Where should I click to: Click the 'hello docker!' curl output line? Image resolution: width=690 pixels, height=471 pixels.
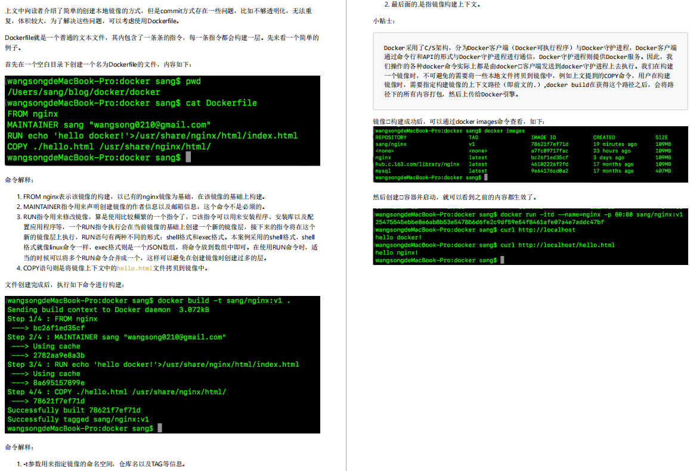(398, 238)
